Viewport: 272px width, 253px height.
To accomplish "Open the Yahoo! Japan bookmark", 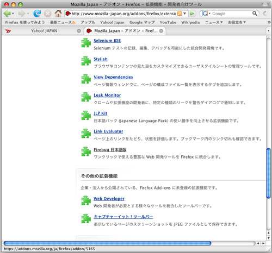I will point(112,22).
